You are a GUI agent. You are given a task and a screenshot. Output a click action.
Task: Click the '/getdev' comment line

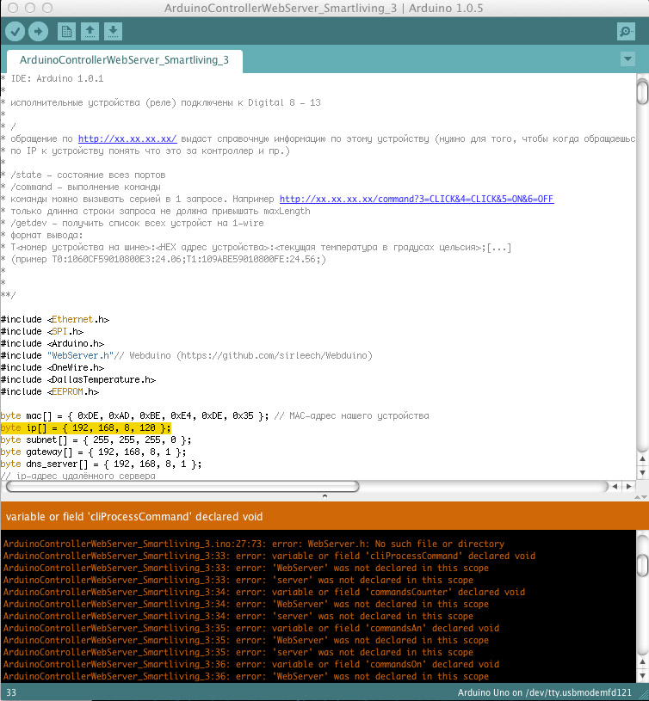tap(133, 224)
